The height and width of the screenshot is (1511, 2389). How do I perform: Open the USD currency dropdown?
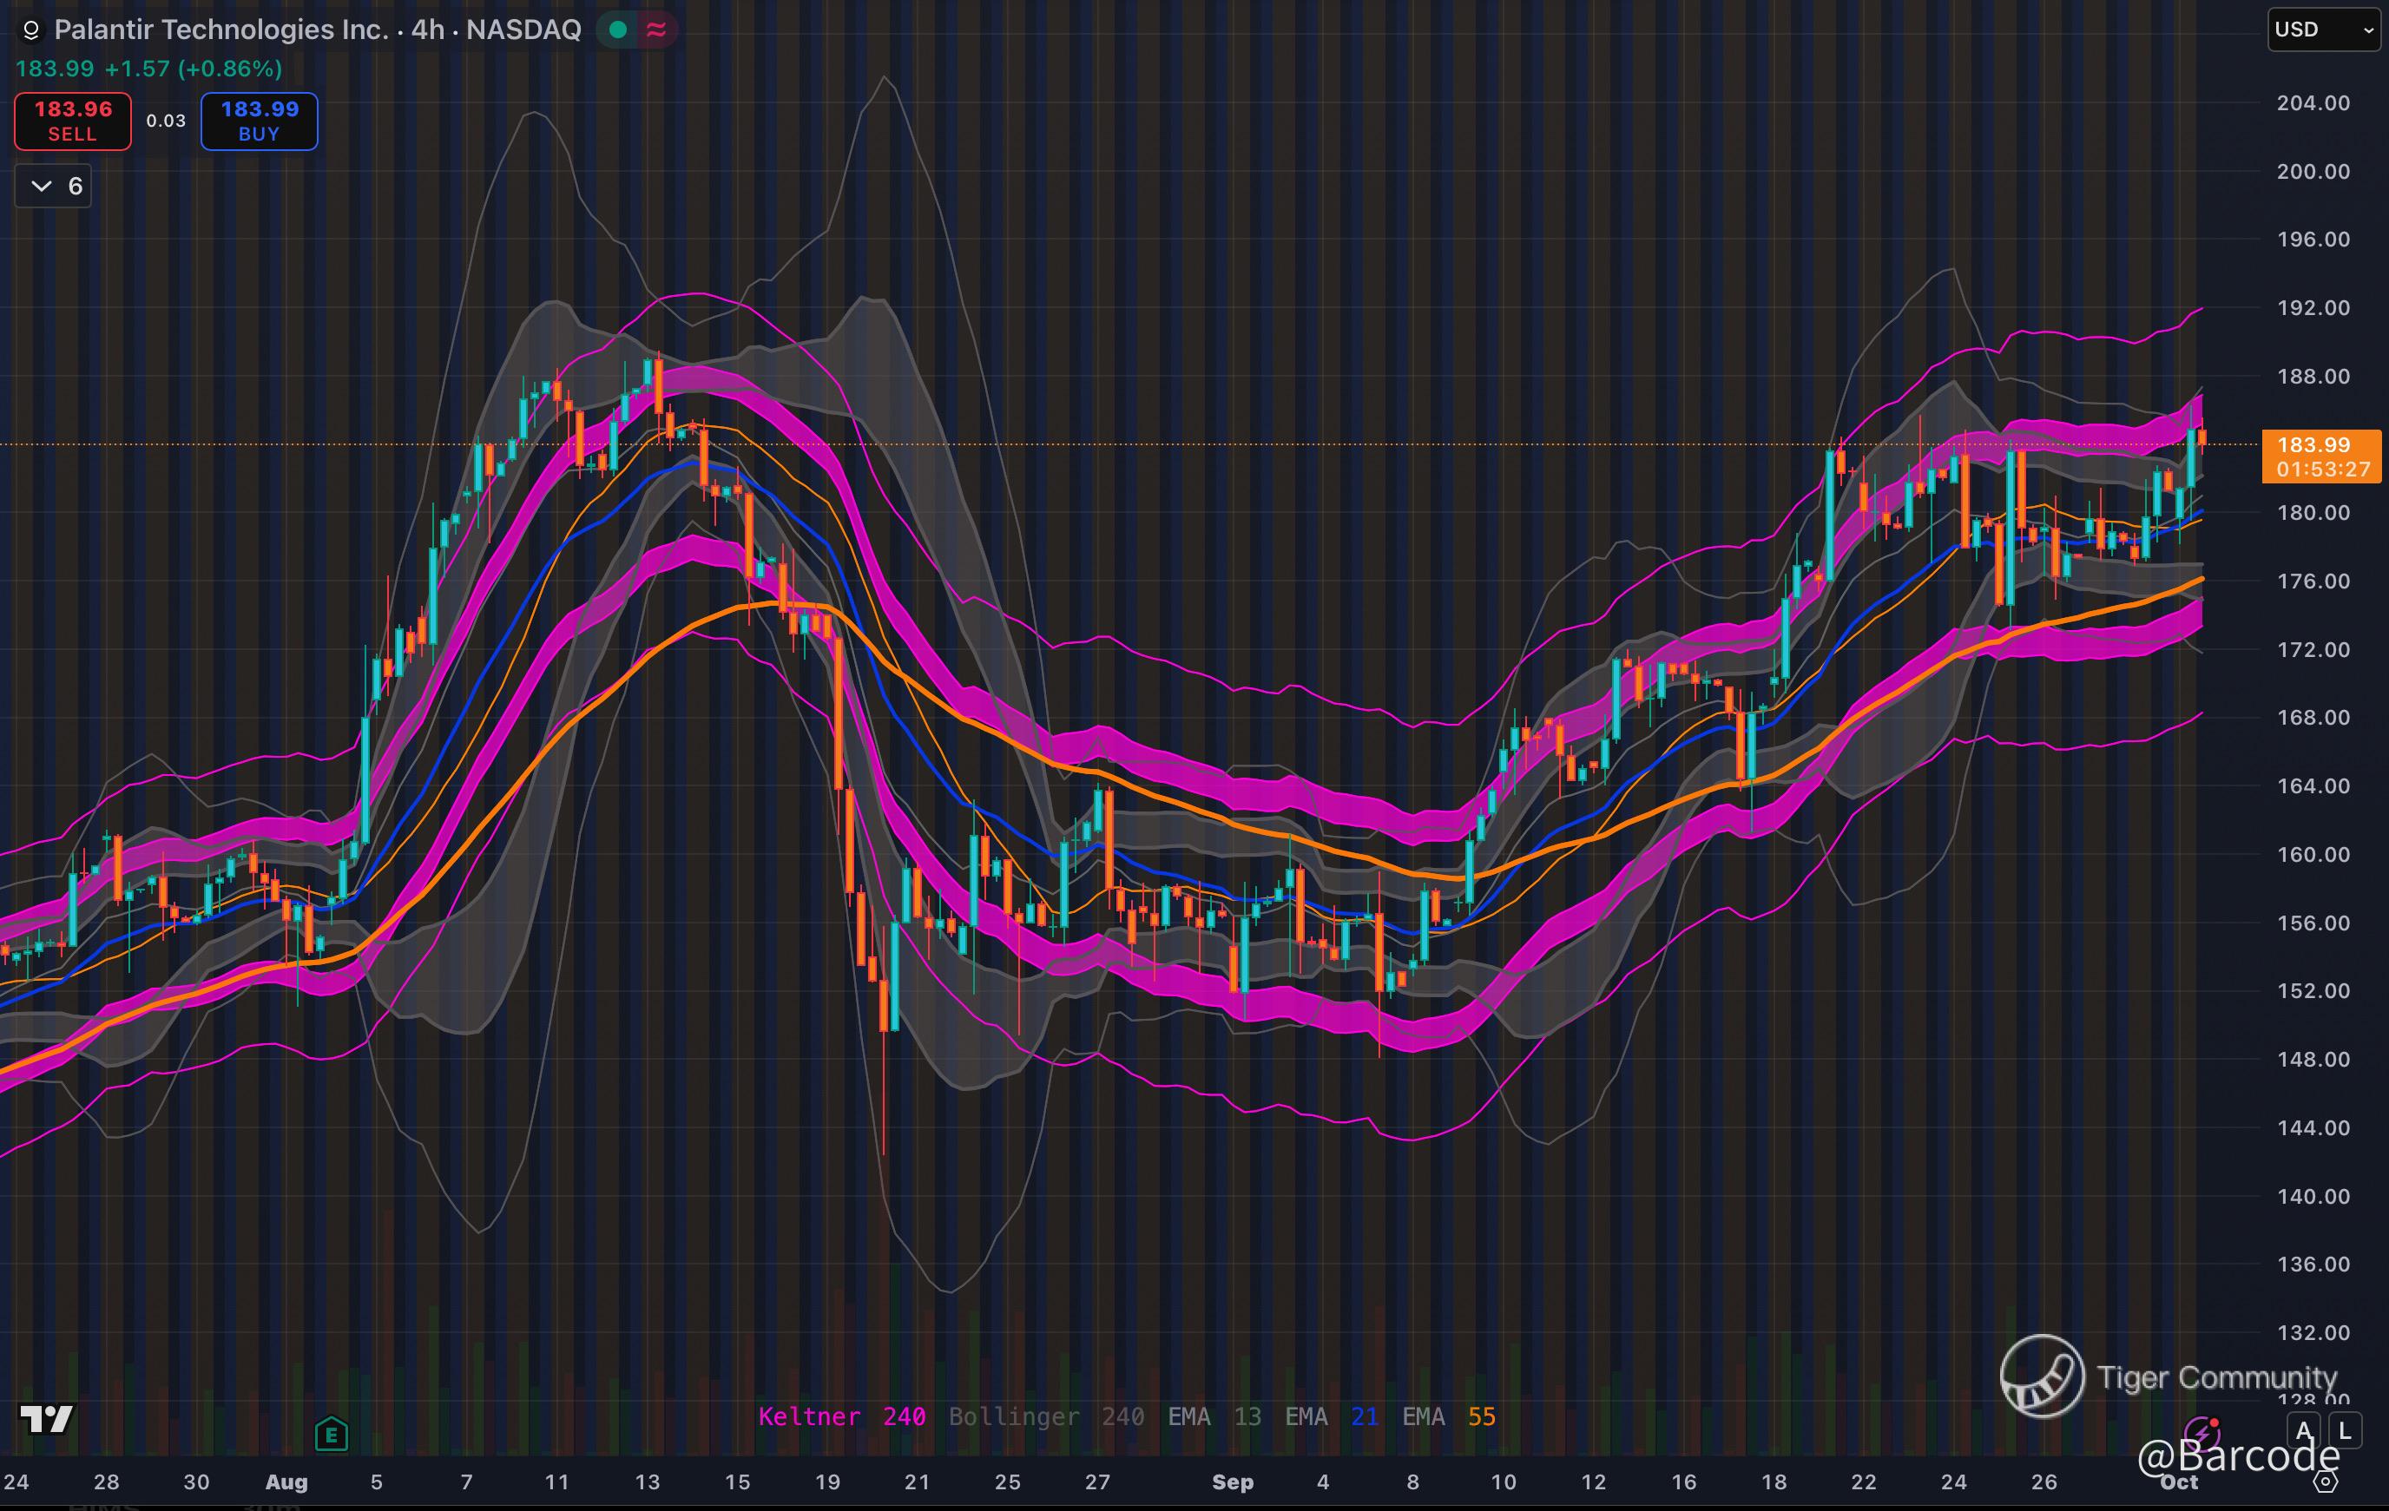pos(2324,30)
